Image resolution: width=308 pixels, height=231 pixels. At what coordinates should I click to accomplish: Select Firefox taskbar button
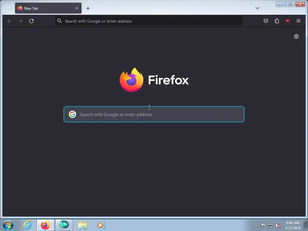click(45, 225)
